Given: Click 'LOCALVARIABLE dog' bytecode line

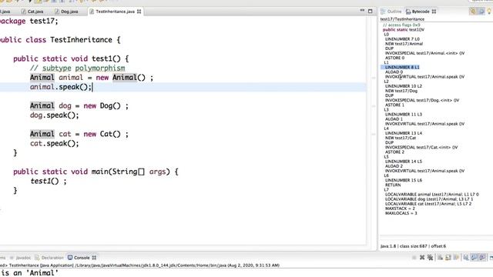Looking at the screenshot, I should pos(429,199).
